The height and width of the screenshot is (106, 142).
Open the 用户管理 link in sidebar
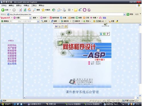pyautogui.click(x=12, y=48)
